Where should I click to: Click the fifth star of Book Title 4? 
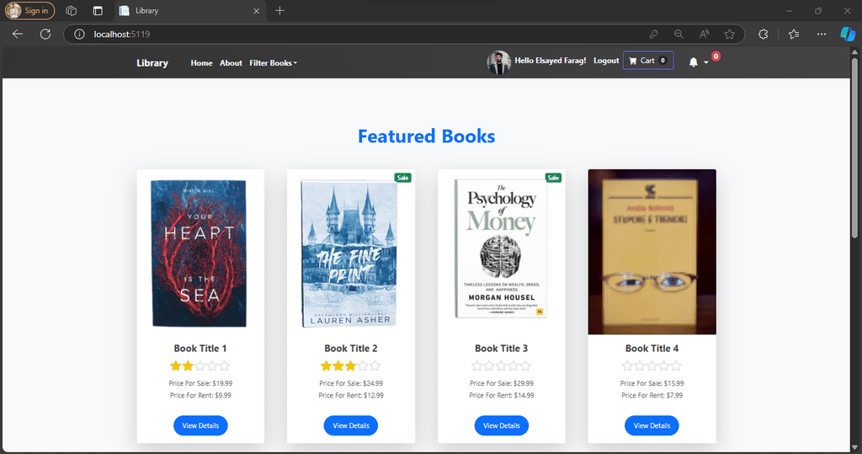tap(676, 366)
